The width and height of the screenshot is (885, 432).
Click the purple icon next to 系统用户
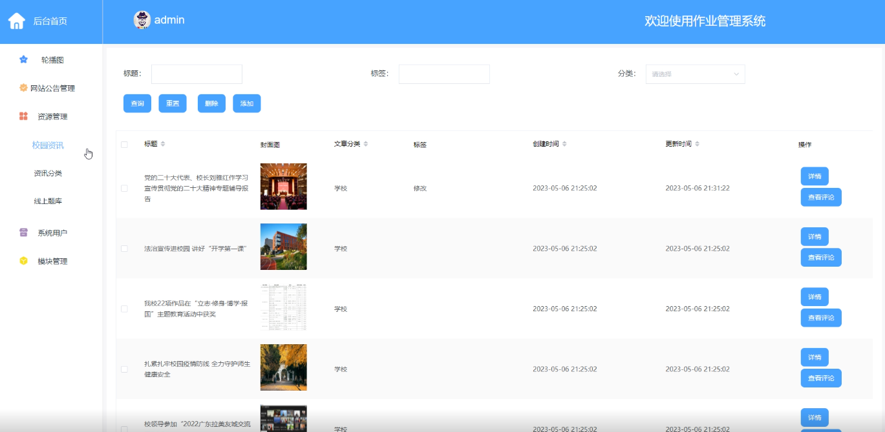(24, 232)
